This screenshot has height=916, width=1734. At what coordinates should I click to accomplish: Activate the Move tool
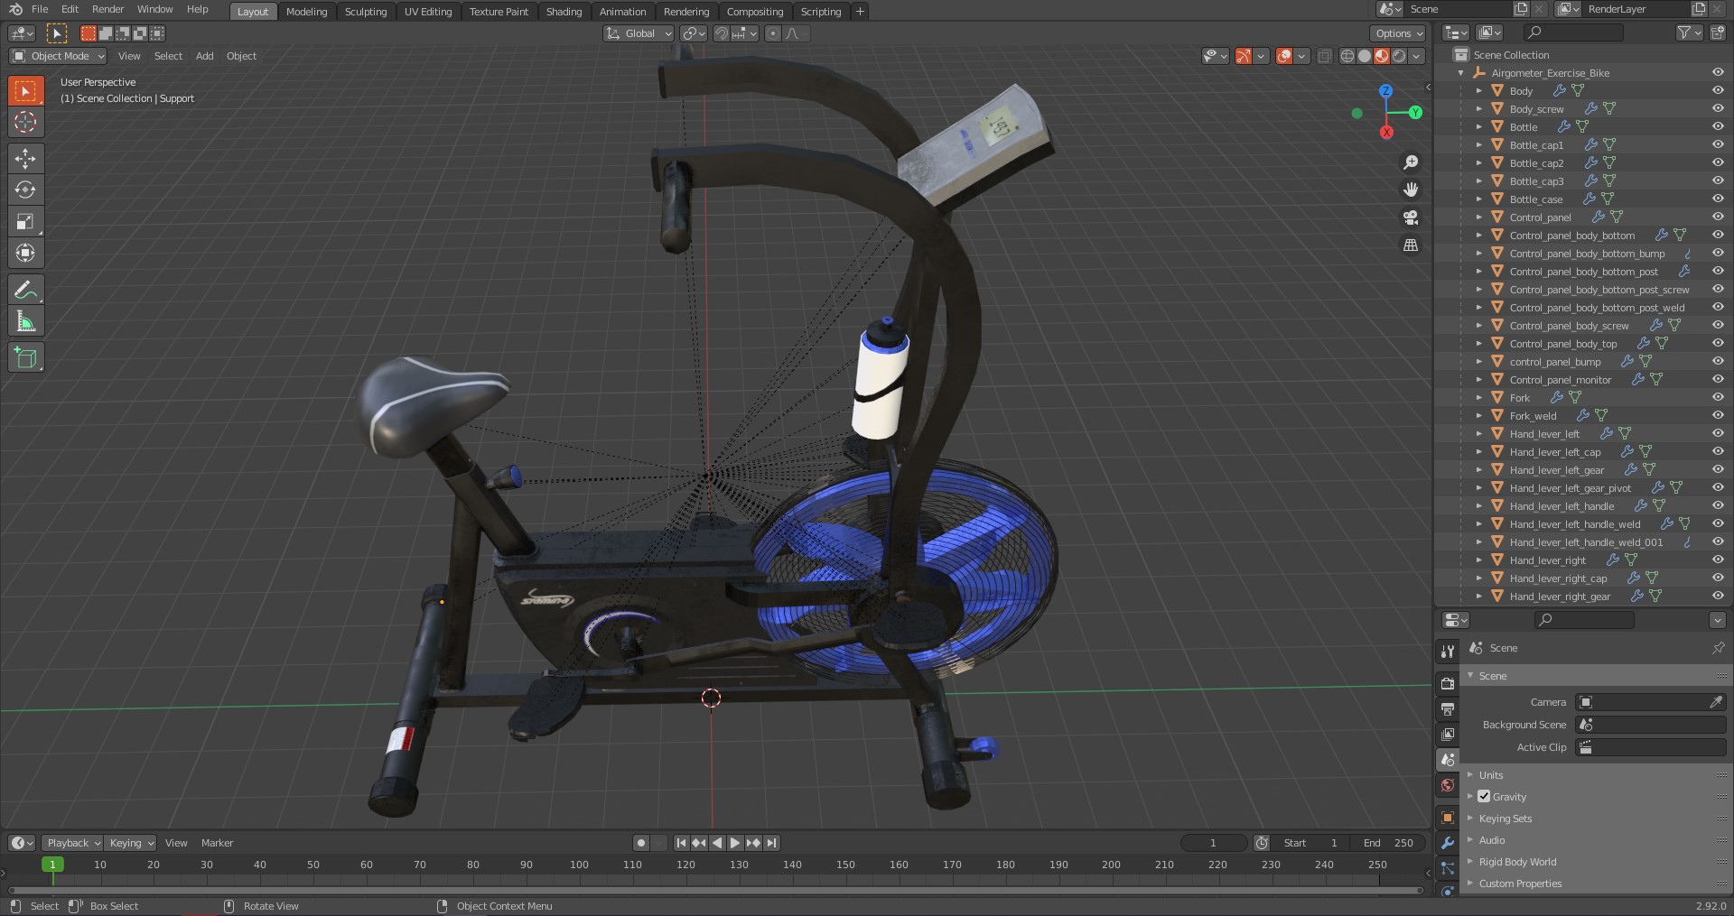(25, 159)
